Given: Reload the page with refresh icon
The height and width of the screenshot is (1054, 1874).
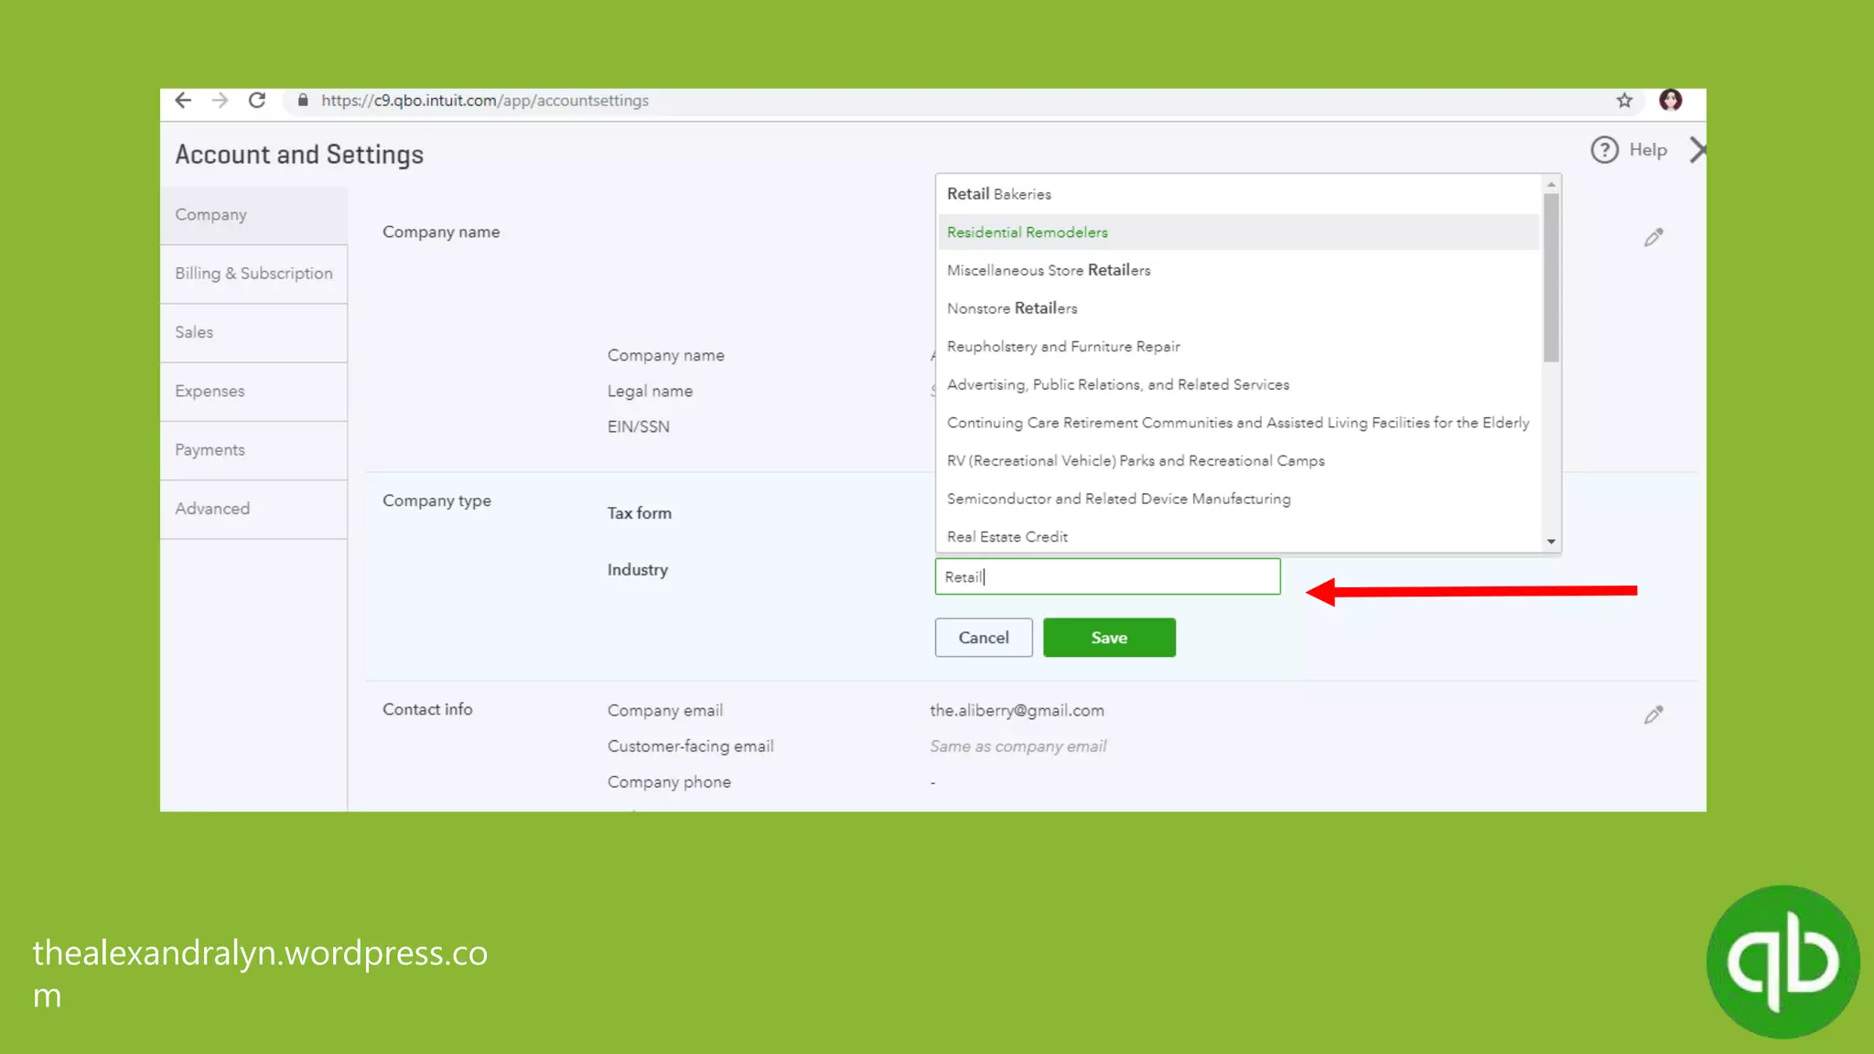Looking at the screenshot, I should [257, 101].
